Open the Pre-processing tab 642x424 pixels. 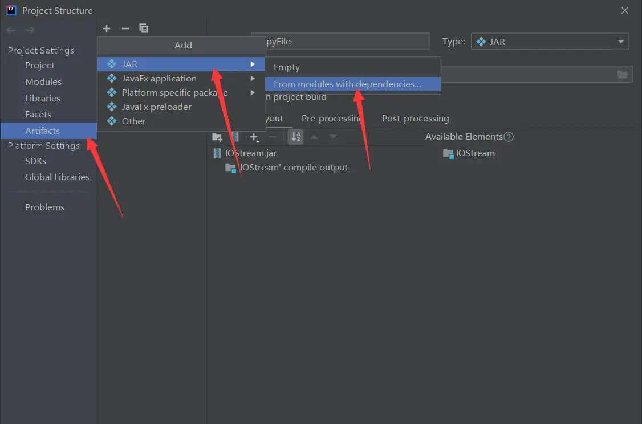click(331, 119)
